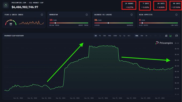This screenshot has height=102, width=182.
Task: Click the RISK APPETITE heading
Action: click(x=146, y=15)
